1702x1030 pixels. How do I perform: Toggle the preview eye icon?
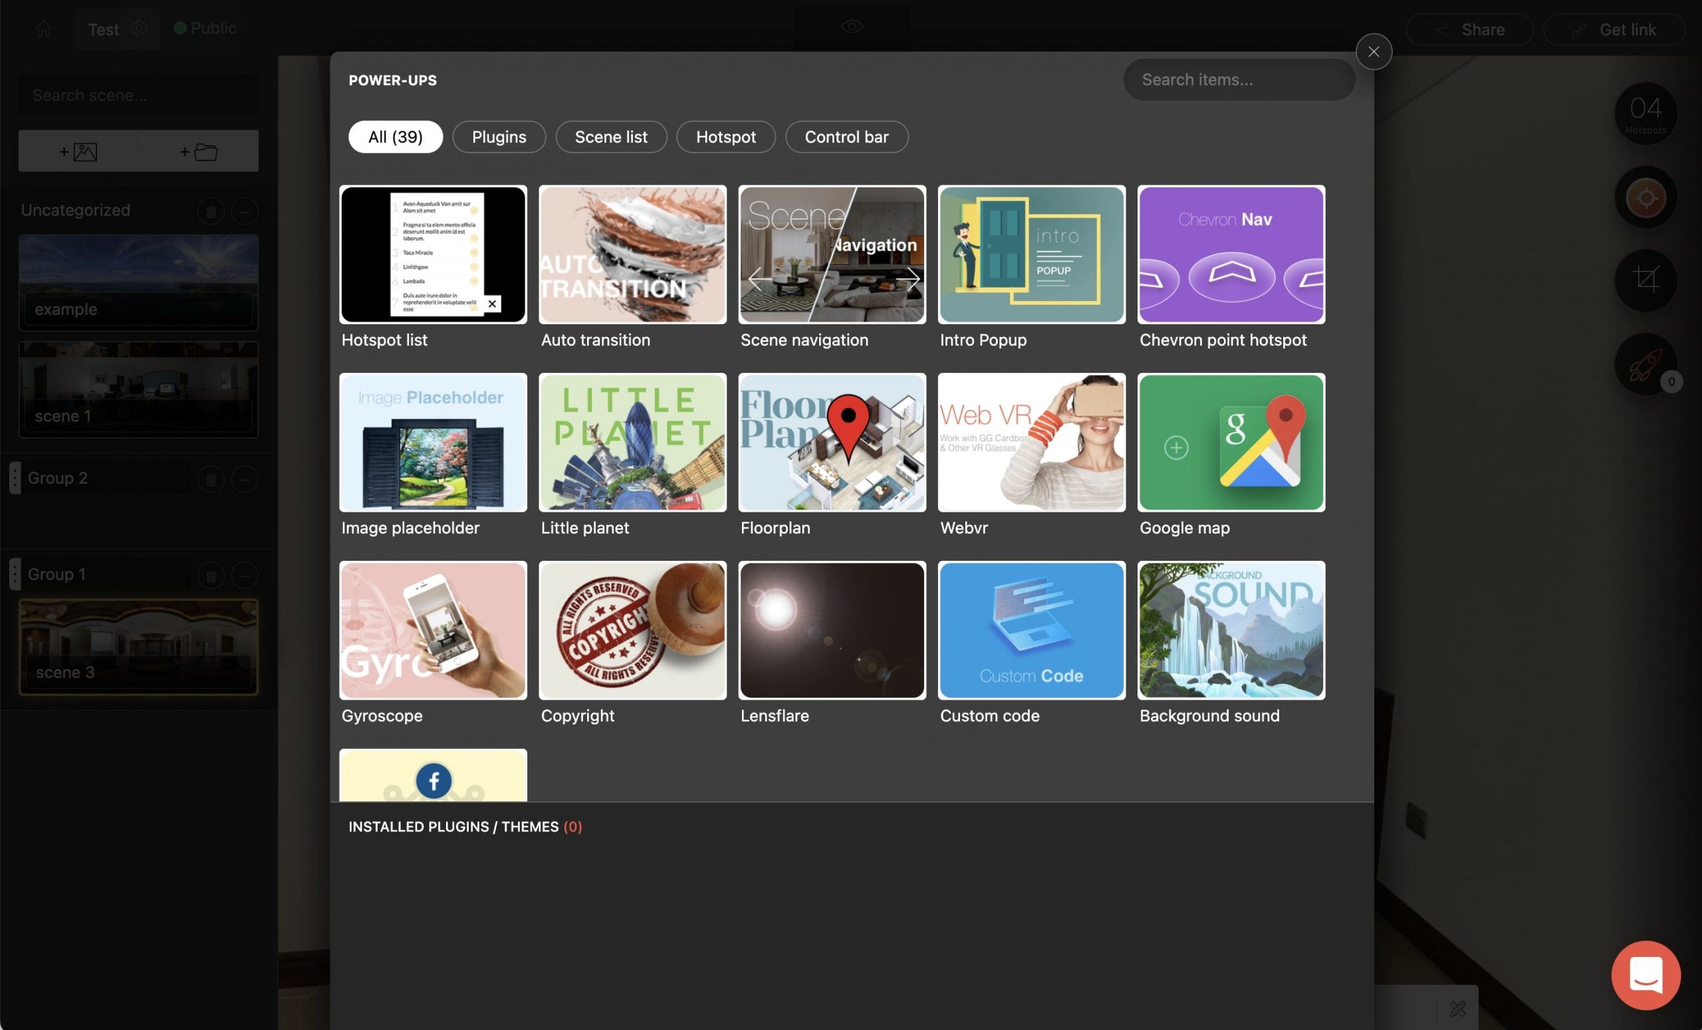point(852,27)
